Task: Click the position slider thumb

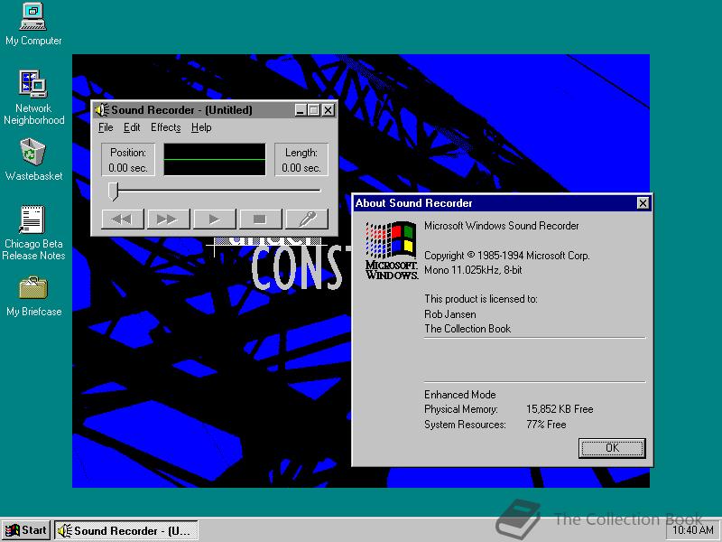Action: (114, 192)
